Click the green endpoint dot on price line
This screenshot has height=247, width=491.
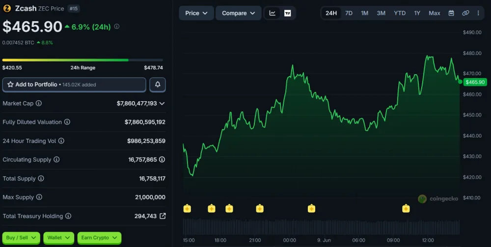point(460,82)
